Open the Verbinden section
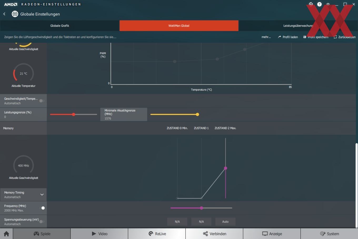Screen dimensions: 358x239 coord(214,234)
